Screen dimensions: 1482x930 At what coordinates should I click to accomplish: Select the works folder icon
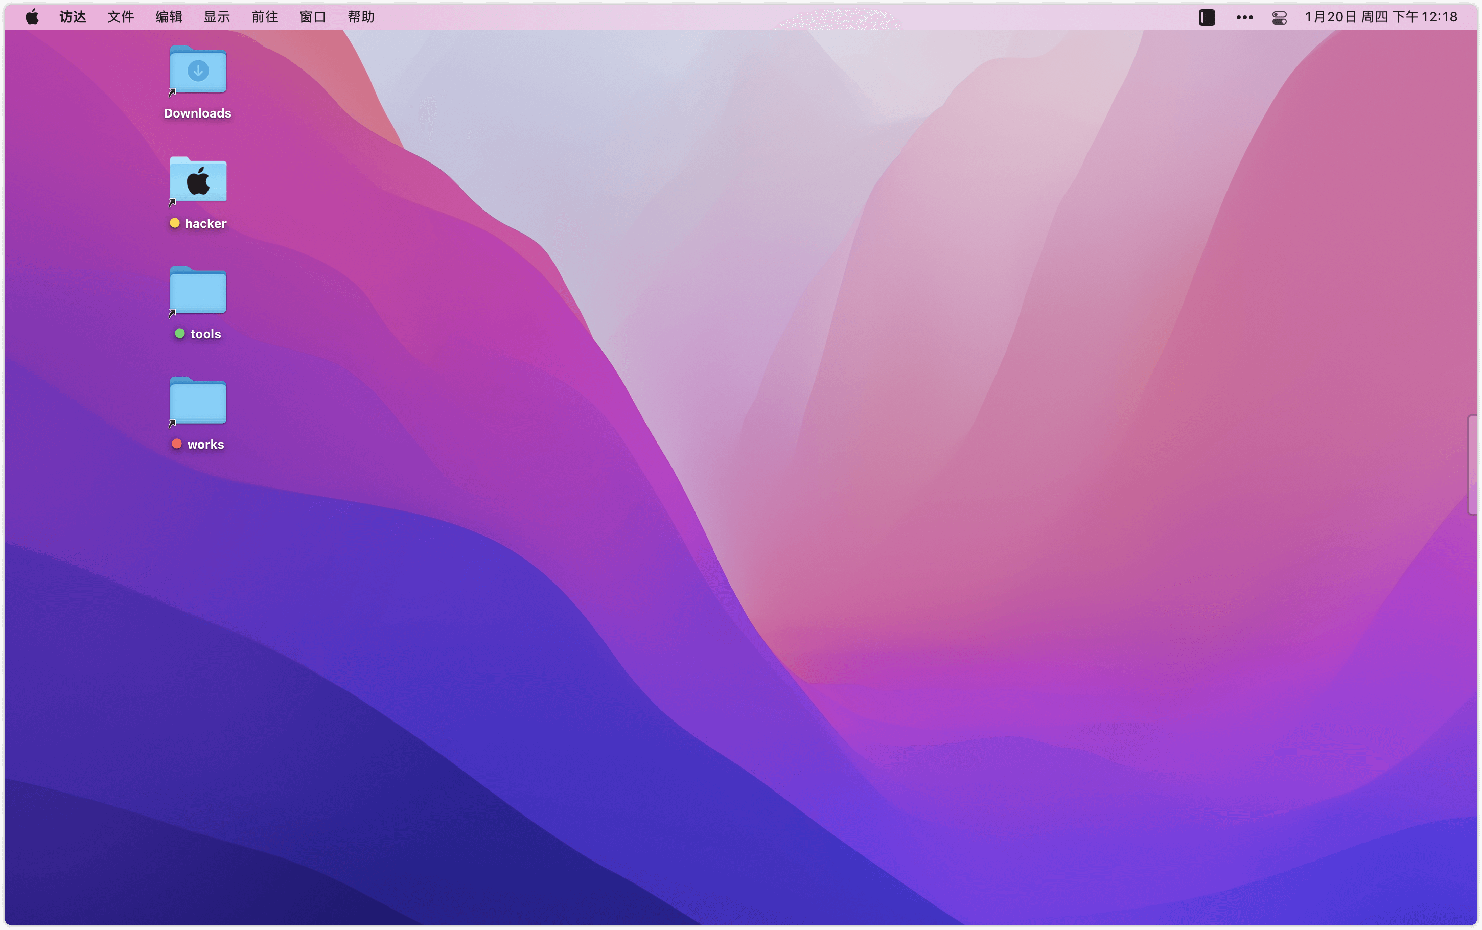[x=198, y=401]
